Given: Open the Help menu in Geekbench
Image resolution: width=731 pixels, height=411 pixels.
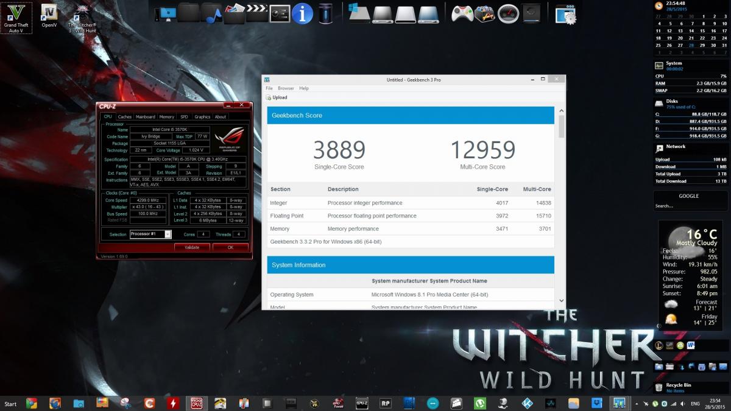Looking at the screenshot, I should (x=304, y=88).
